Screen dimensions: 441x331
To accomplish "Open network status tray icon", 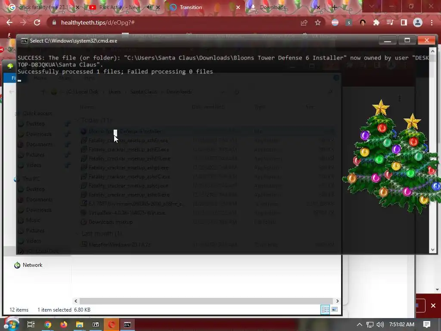I will (370, 325).
